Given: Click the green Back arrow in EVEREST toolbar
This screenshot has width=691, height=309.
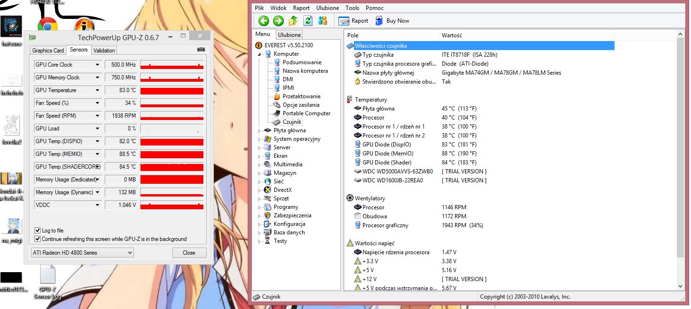Looking at the screenshot, I should pyautogui.click(x=263, y=21).
